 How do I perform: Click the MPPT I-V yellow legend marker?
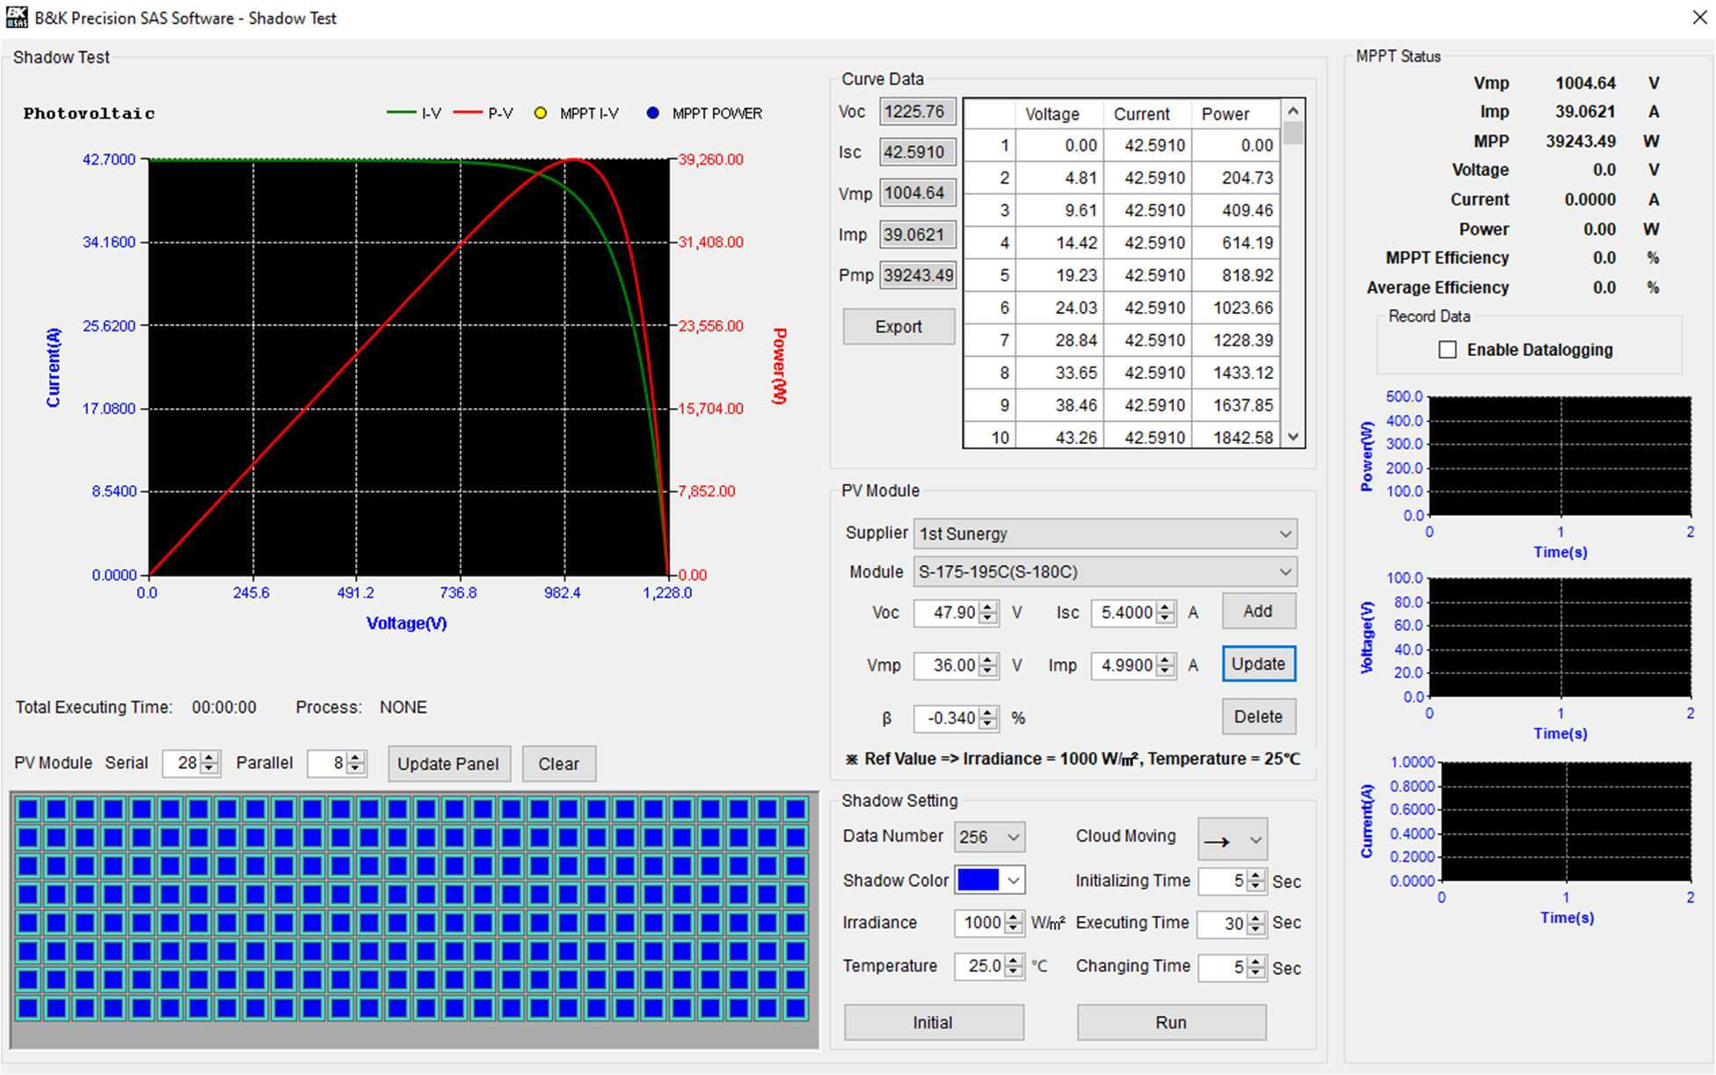pyautogui.click(x=541, y=113)
